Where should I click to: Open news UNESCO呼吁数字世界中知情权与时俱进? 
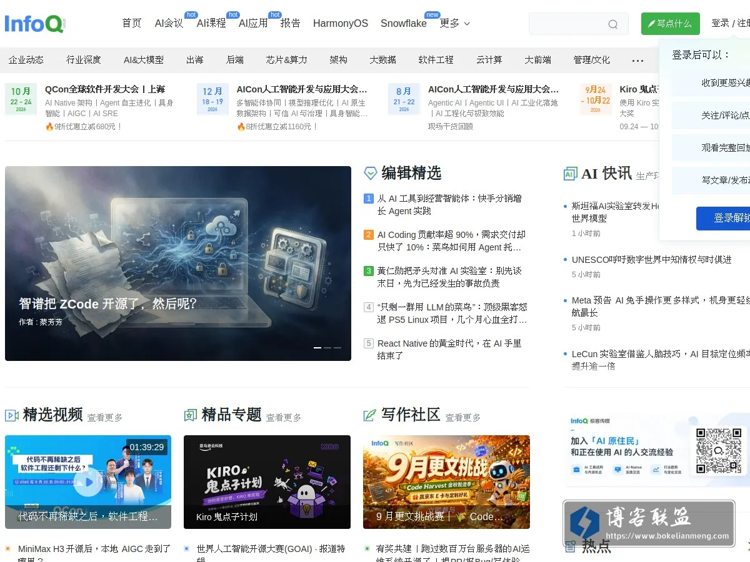(x=652, y=259)
